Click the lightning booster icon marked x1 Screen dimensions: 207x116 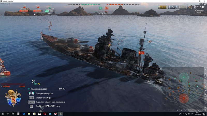163,7
